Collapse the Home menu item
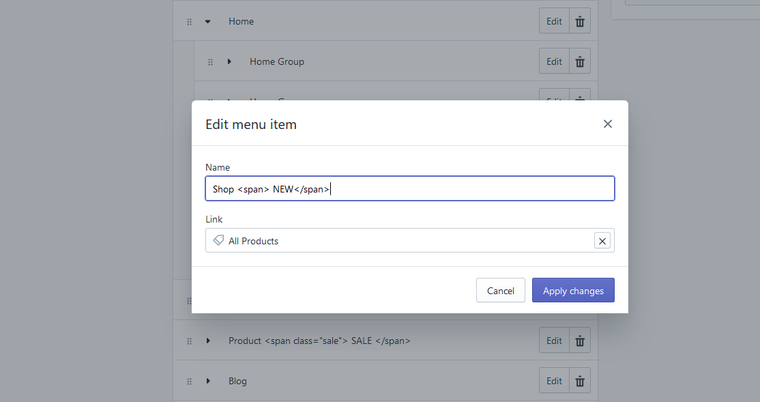The width and height of the screenshot is (760, 402). pos(208,22)
